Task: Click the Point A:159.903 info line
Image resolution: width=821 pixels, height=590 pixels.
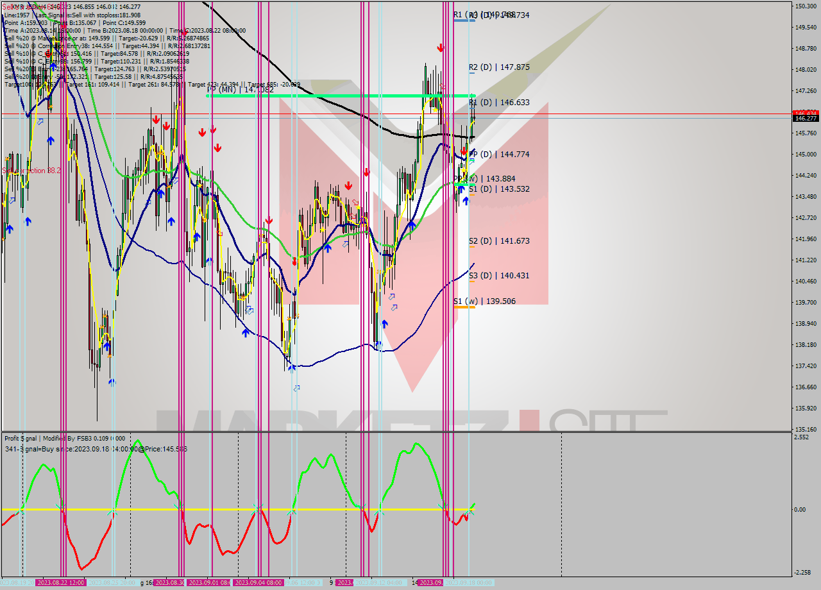Action: click(75, 22)
